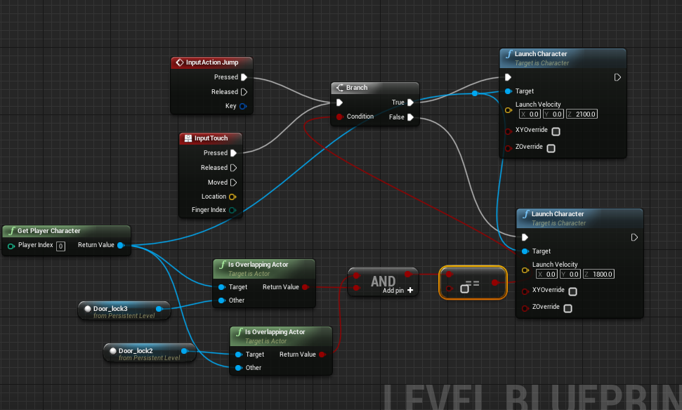Click the Z velocity field showing 2100.0
682x410 pixels.
coord(586,114)
